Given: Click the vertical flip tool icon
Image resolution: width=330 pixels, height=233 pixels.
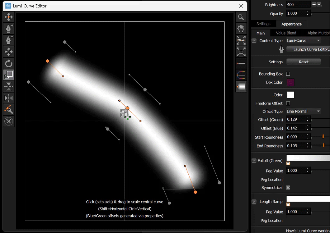Looking at the screenshot, I should [x=9, y=87].
